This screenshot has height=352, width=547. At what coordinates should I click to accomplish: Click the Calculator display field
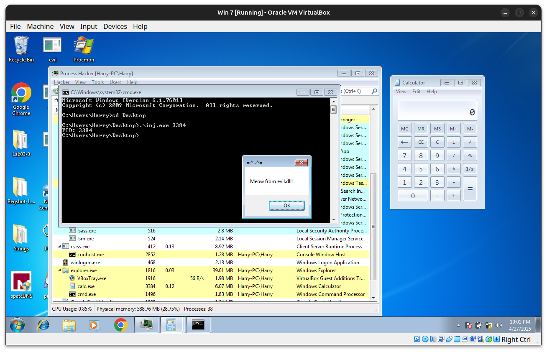point(437,110)
